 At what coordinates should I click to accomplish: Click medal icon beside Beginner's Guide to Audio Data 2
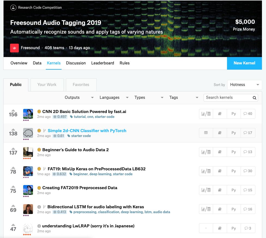39,150
